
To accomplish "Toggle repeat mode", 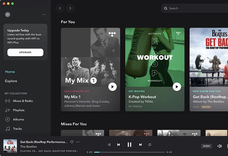I will tap(150, 145).
